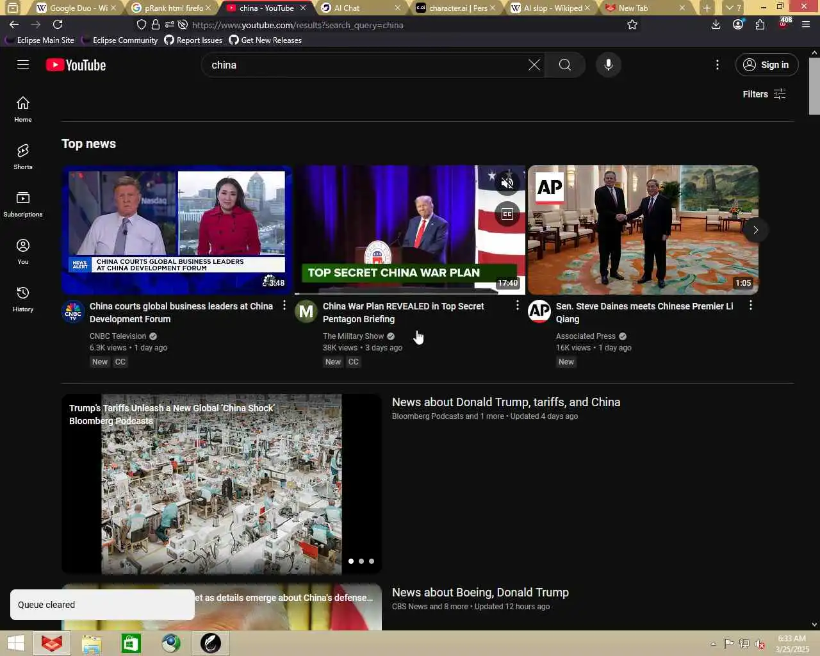Open the Trump's Tariffs Bloomberg Podcasts card
This screenshot has width=820, height=656.
click(x=222, y=484)
